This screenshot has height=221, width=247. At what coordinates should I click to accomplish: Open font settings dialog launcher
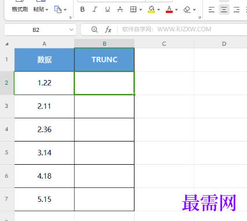pos(199,17)
